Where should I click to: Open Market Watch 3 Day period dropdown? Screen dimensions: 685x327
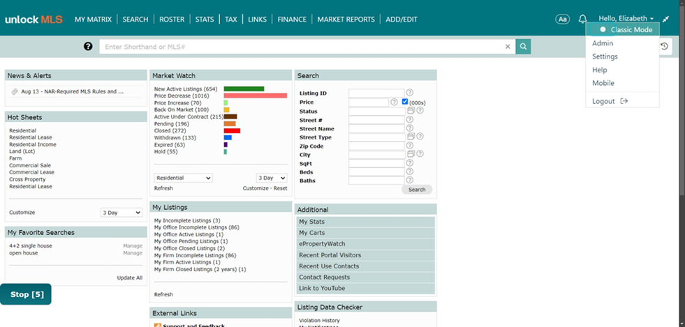pyautogui.click(x=272, y=178)
